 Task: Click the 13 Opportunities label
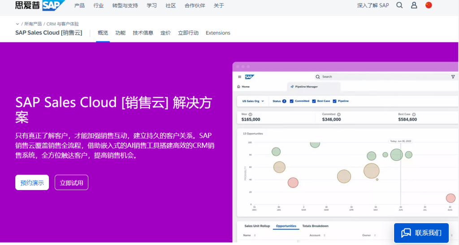pyautogui.click(x=253, y=133)
